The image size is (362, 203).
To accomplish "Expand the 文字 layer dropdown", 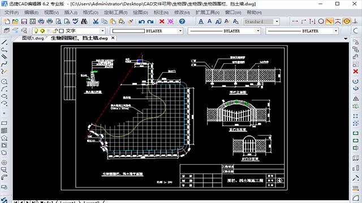I will pyautogui.click(x=102, y=31).
